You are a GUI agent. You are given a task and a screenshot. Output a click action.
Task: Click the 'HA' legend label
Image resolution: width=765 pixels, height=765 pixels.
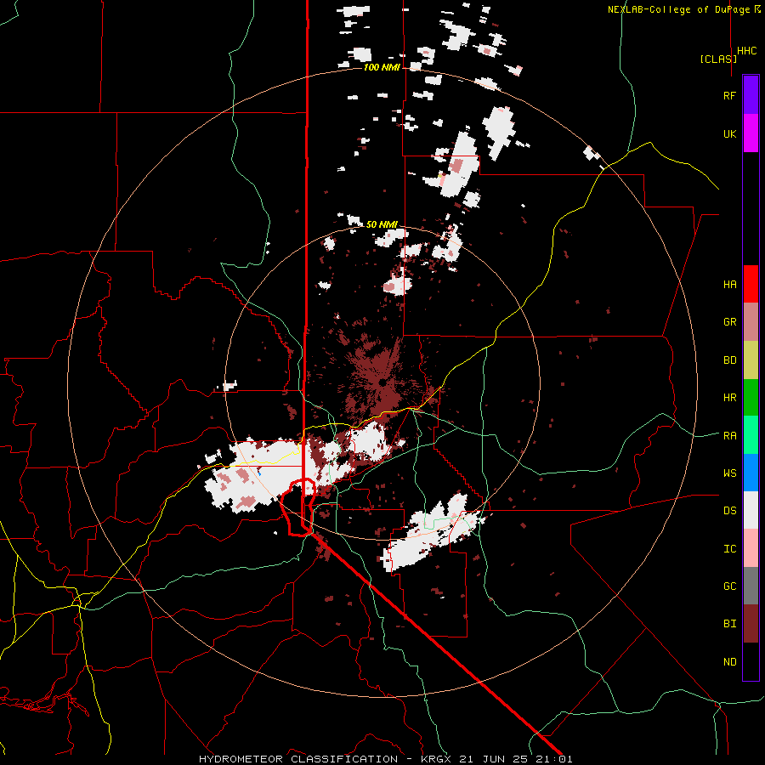[729, 284]
